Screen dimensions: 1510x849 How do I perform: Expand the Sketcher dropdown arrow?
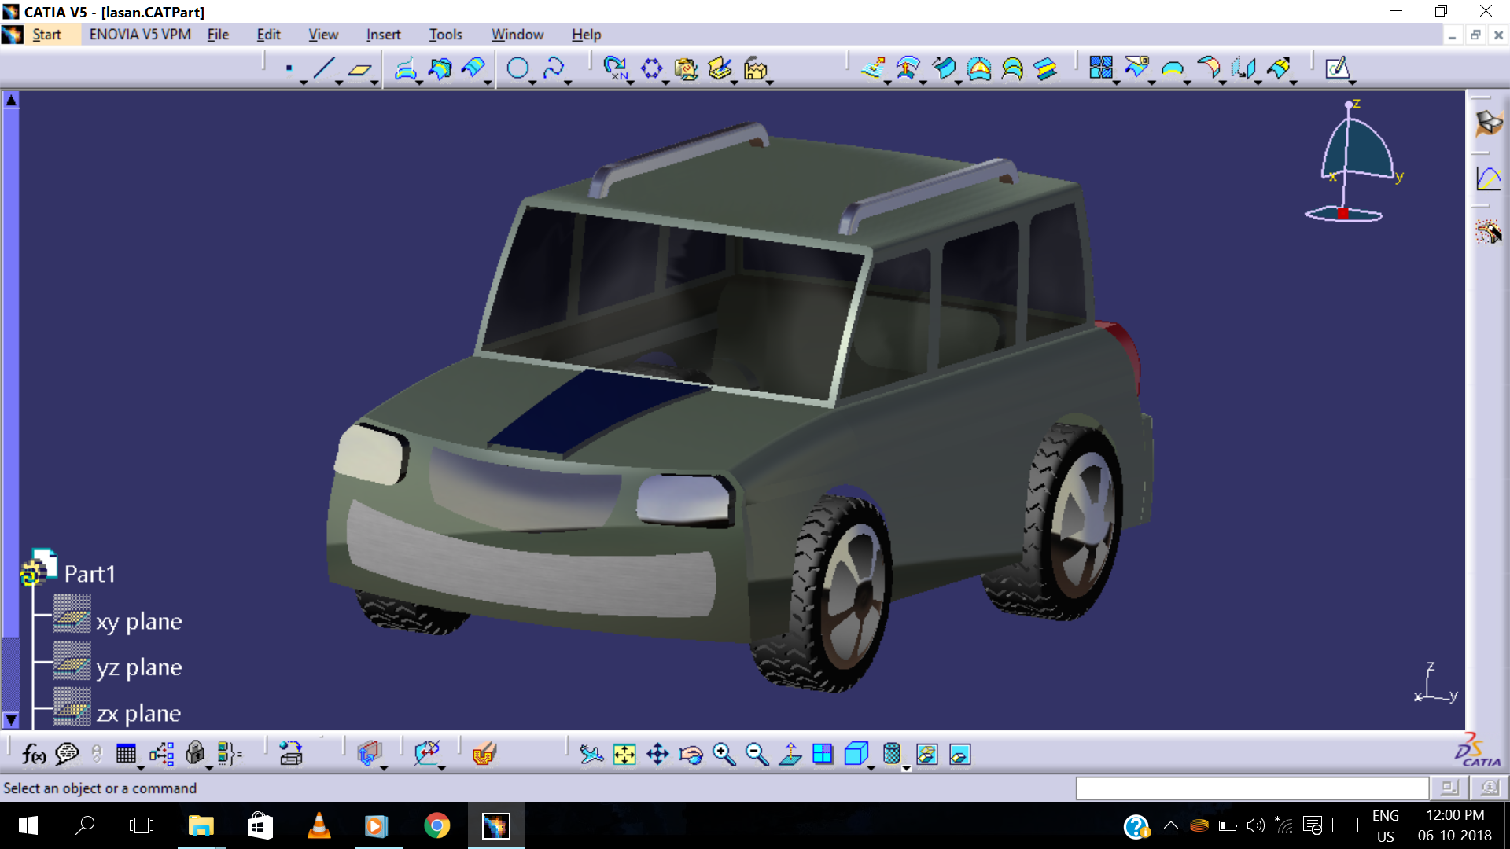(1352, 83)
